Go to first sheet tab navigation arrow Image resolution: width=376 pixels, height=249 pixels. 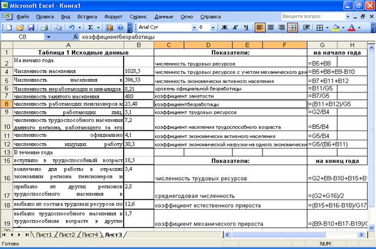4,234
